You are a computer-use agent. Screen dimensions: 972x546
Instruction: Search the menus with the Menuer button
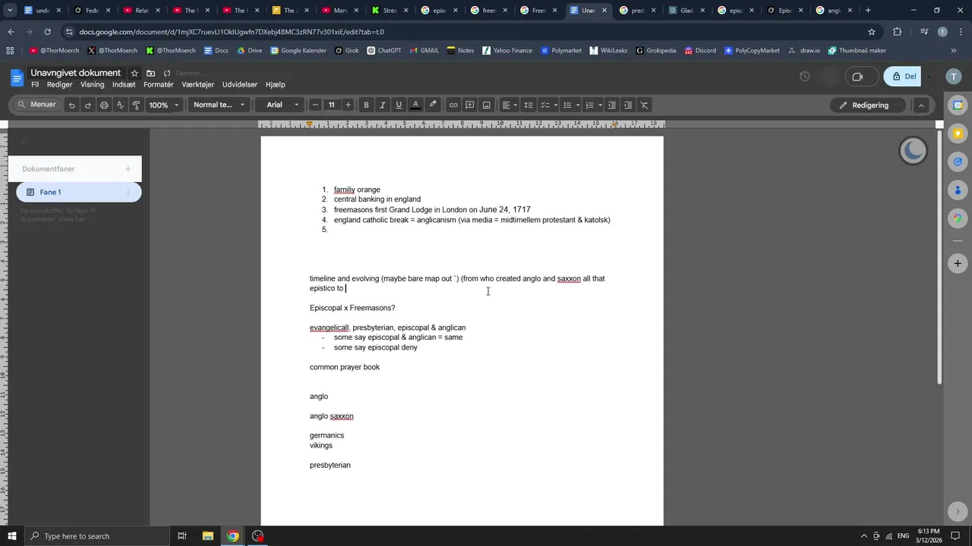click(36, 105)
